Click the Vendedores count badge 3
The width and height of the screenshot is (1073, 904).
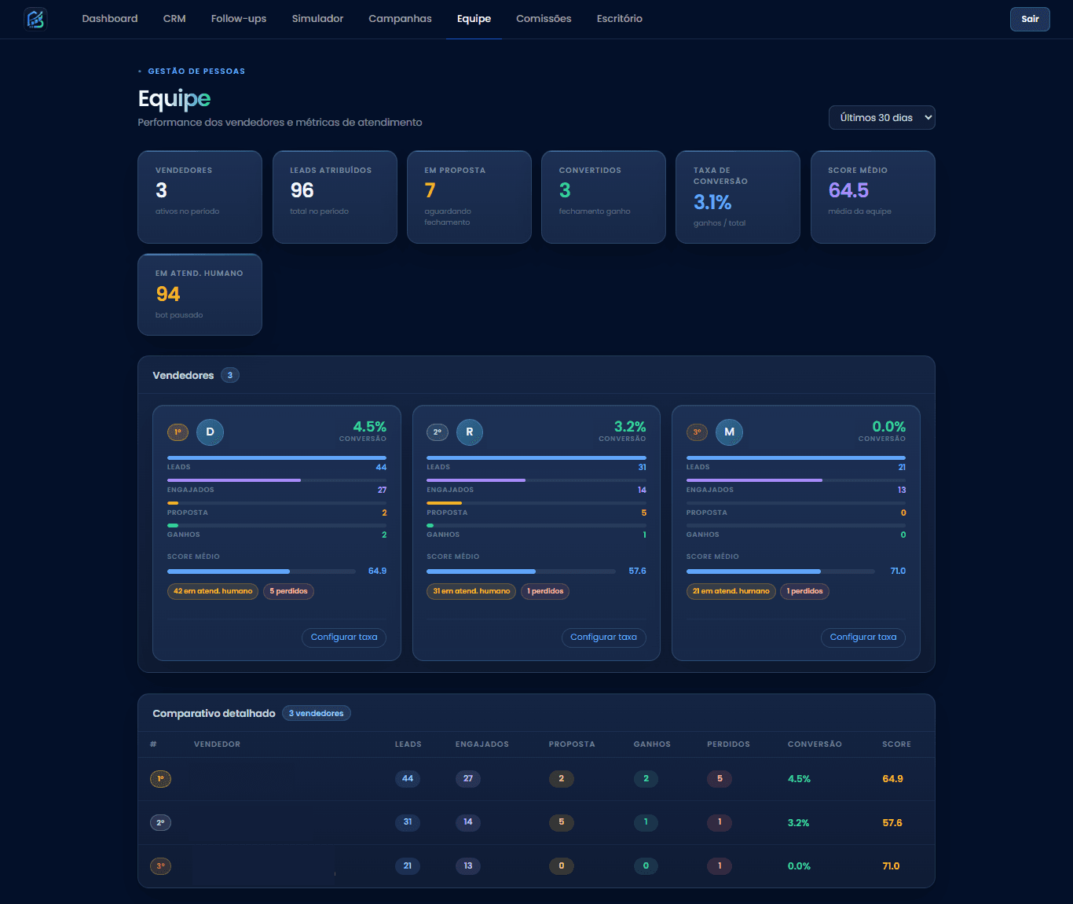230,375
